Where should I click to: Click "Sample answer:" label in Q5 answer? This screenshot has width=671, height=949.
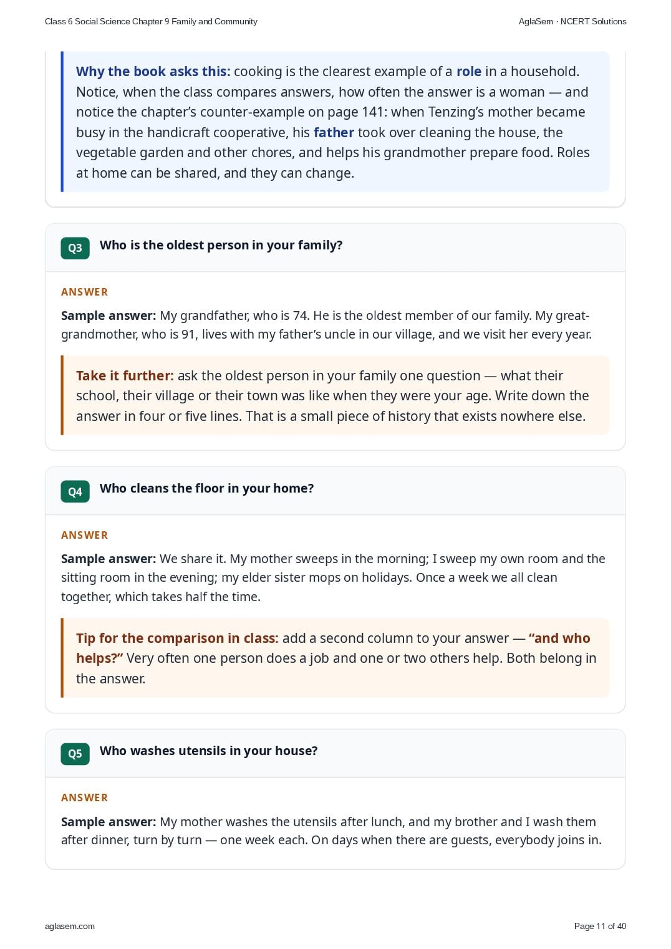tap(109, 822)
